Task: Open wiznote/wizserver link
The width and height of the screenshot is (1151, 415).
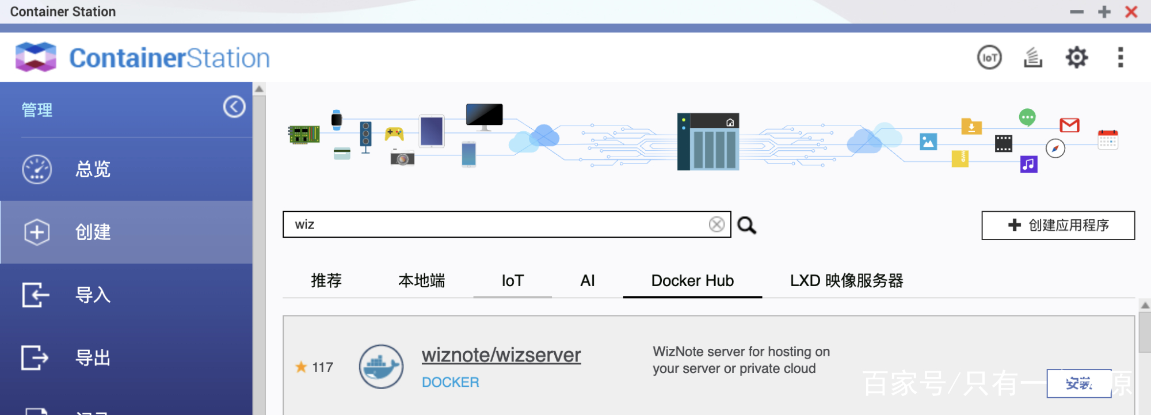Action: click(501, 355)
